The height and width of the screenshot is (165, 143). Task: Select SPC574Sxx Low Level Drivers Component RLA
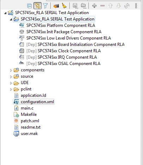tap(69, 38)
